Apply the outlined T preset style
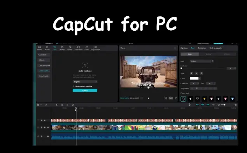 (x=197, y=99)
